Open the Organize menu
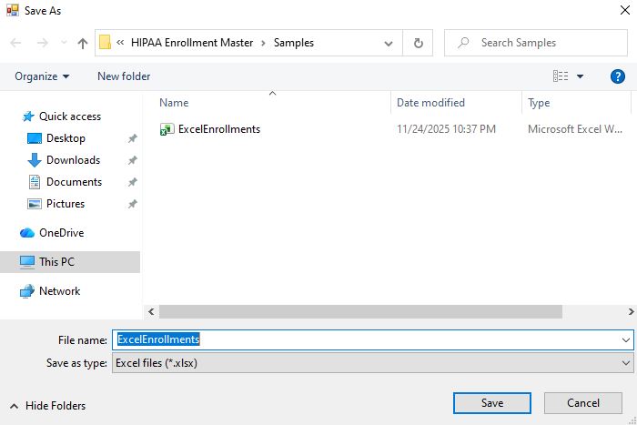 pyautogui.click(x=42, y=76)
